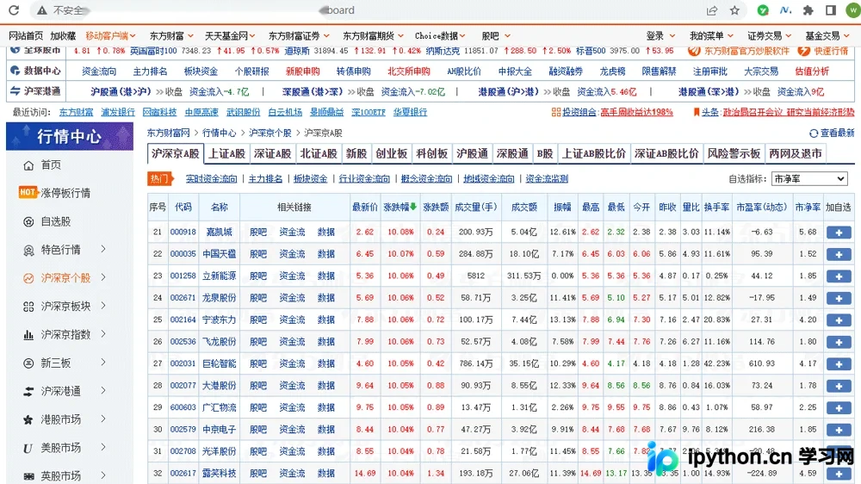Open the 登录 dropdown menu
The width and height of the screenshot is (861, 484).
(660, 35)
